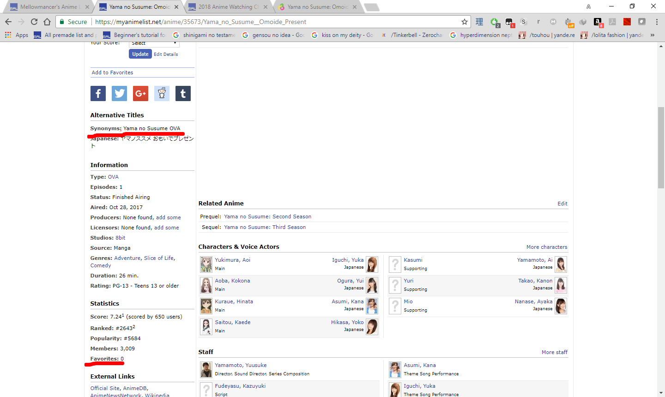Open More characters link
Image resolution: width=665 pixels, height=397 pixels.
point(547,247)
